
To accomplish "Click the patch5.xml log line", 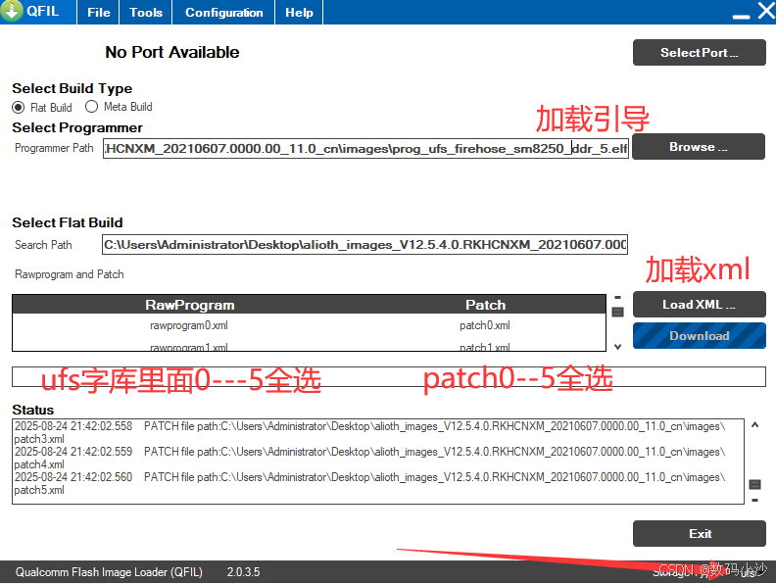I will tap(370, 483).
